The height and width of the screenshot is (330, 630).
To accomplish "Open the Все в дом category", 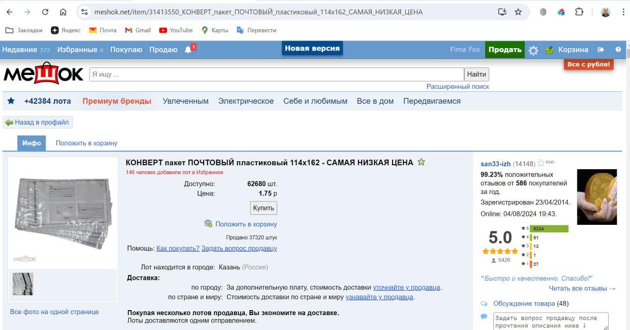I will point(375,101).
